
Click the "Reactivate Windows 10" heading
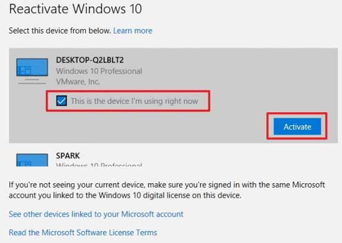click(x=75, y=9)
